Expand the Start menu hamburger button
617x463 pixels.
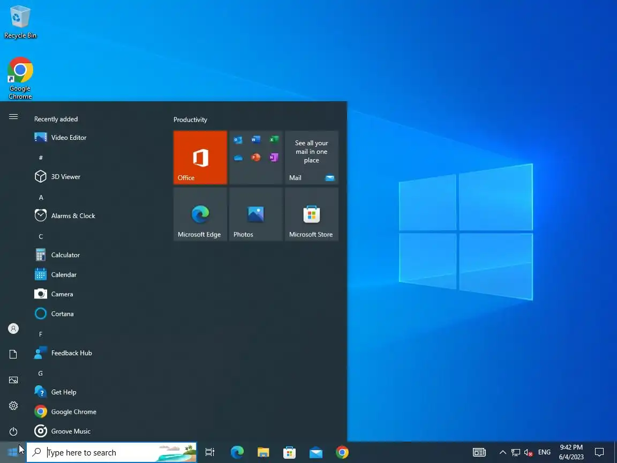pos(13,116)
